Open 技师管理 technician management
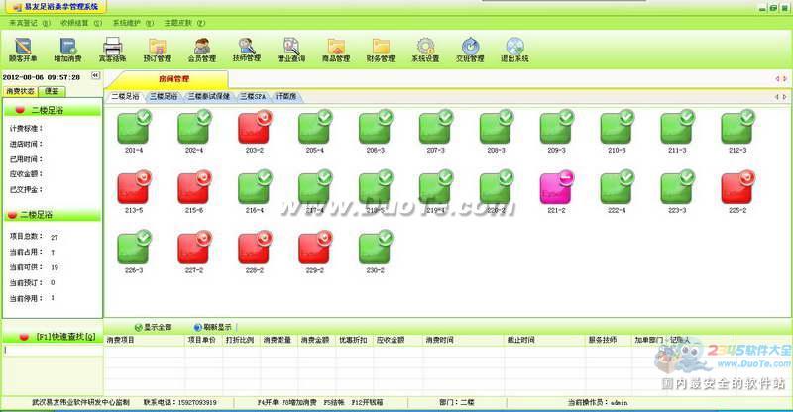The height and width of the screenshot is (412, 793). [x=247, y=49]
